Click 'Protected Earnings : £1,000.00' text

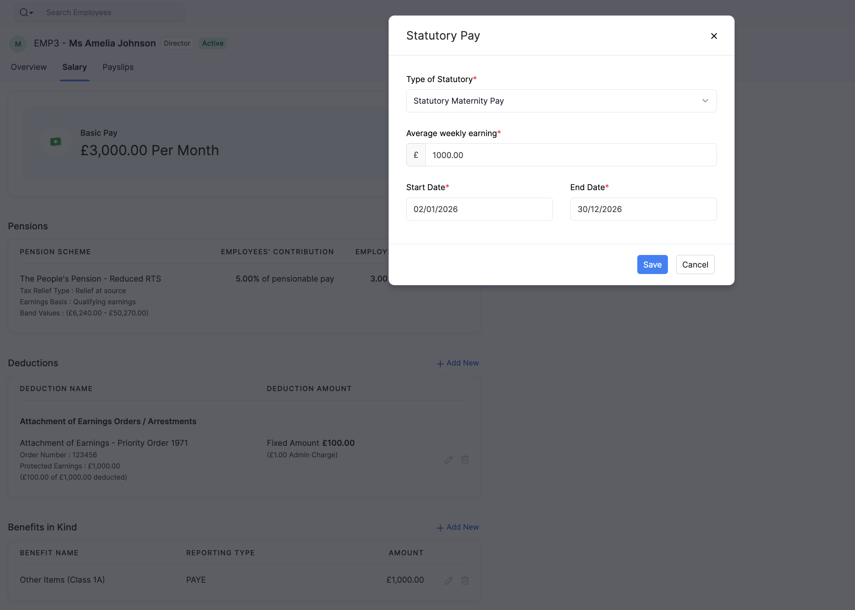pos(70,466)
